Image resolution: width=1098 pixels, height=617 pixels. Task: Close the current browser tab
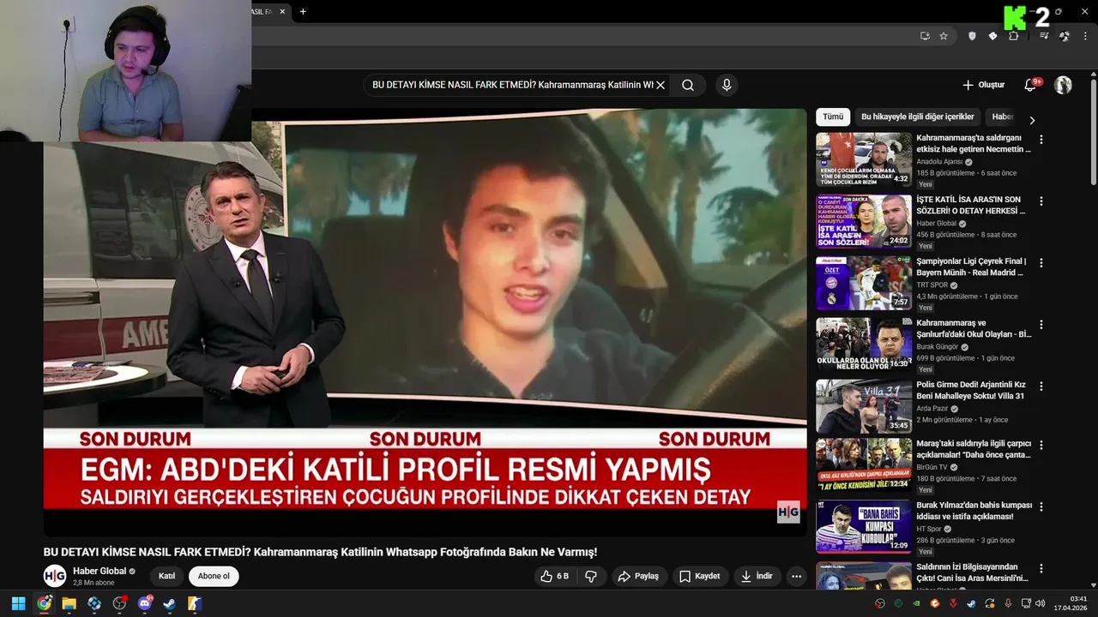282,11
